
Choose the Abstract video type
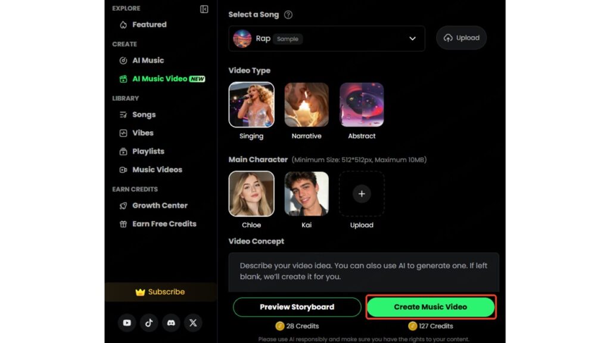point(362,104)
